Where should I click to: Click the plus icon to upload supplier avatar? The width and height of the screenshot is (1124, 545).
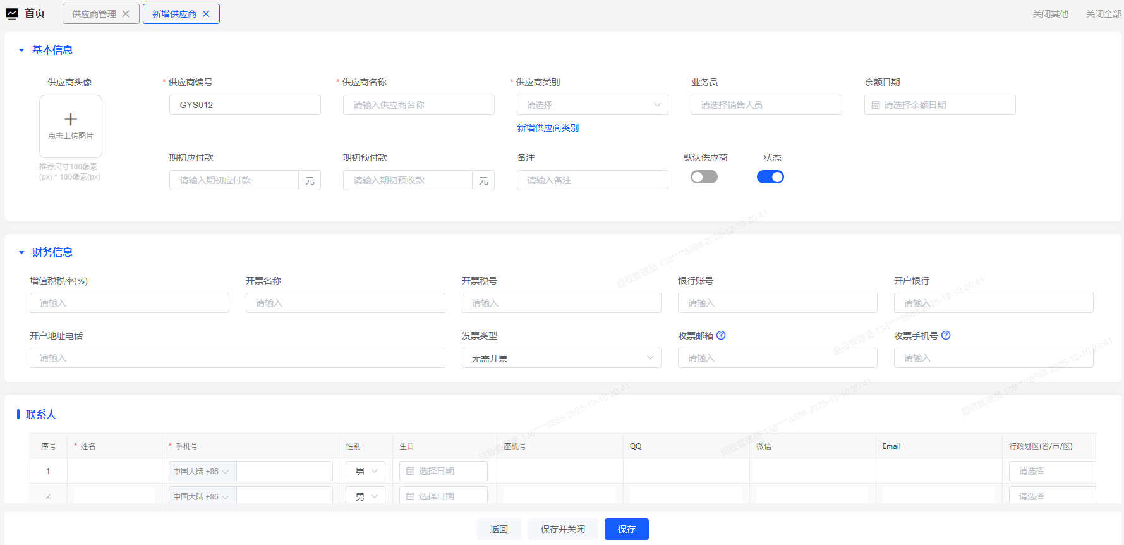(71, 119)
